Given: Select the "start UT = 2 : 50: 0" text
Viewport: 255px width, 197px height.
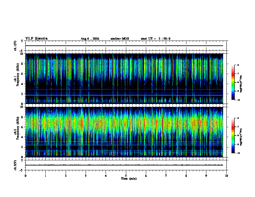Looking at the screenshot, I should (156, 39).
